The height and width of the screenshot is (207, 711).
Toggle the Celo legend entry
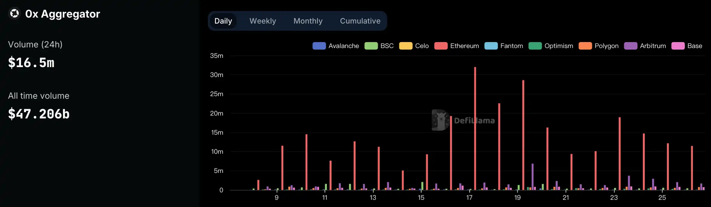click(x=414, y=46)
